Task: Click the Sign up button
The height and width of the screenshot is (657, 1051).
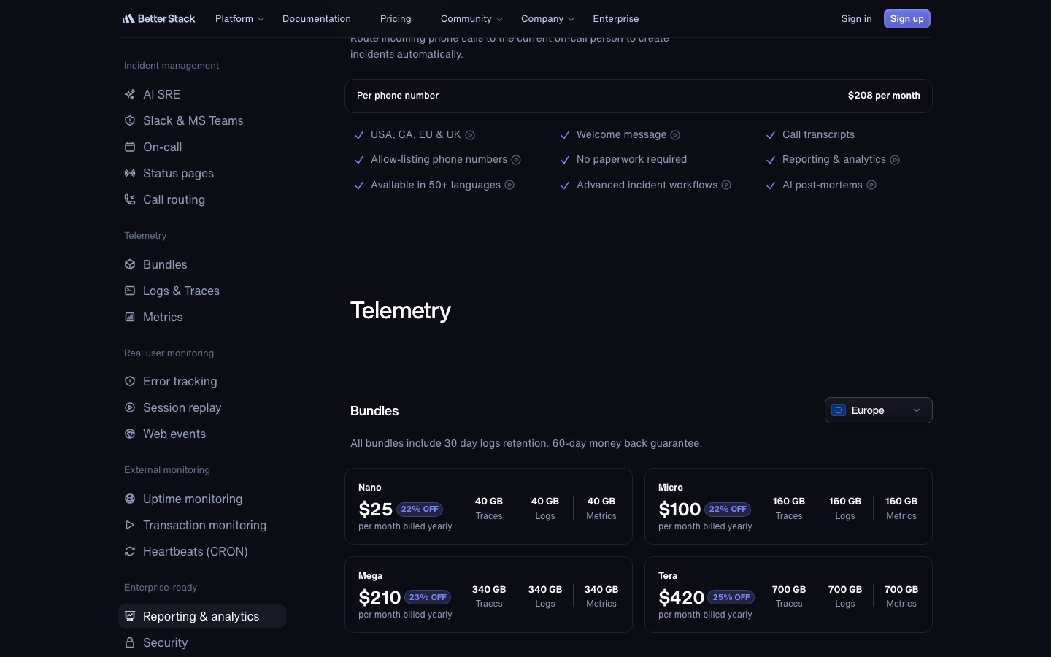Action: coord(907,19)
